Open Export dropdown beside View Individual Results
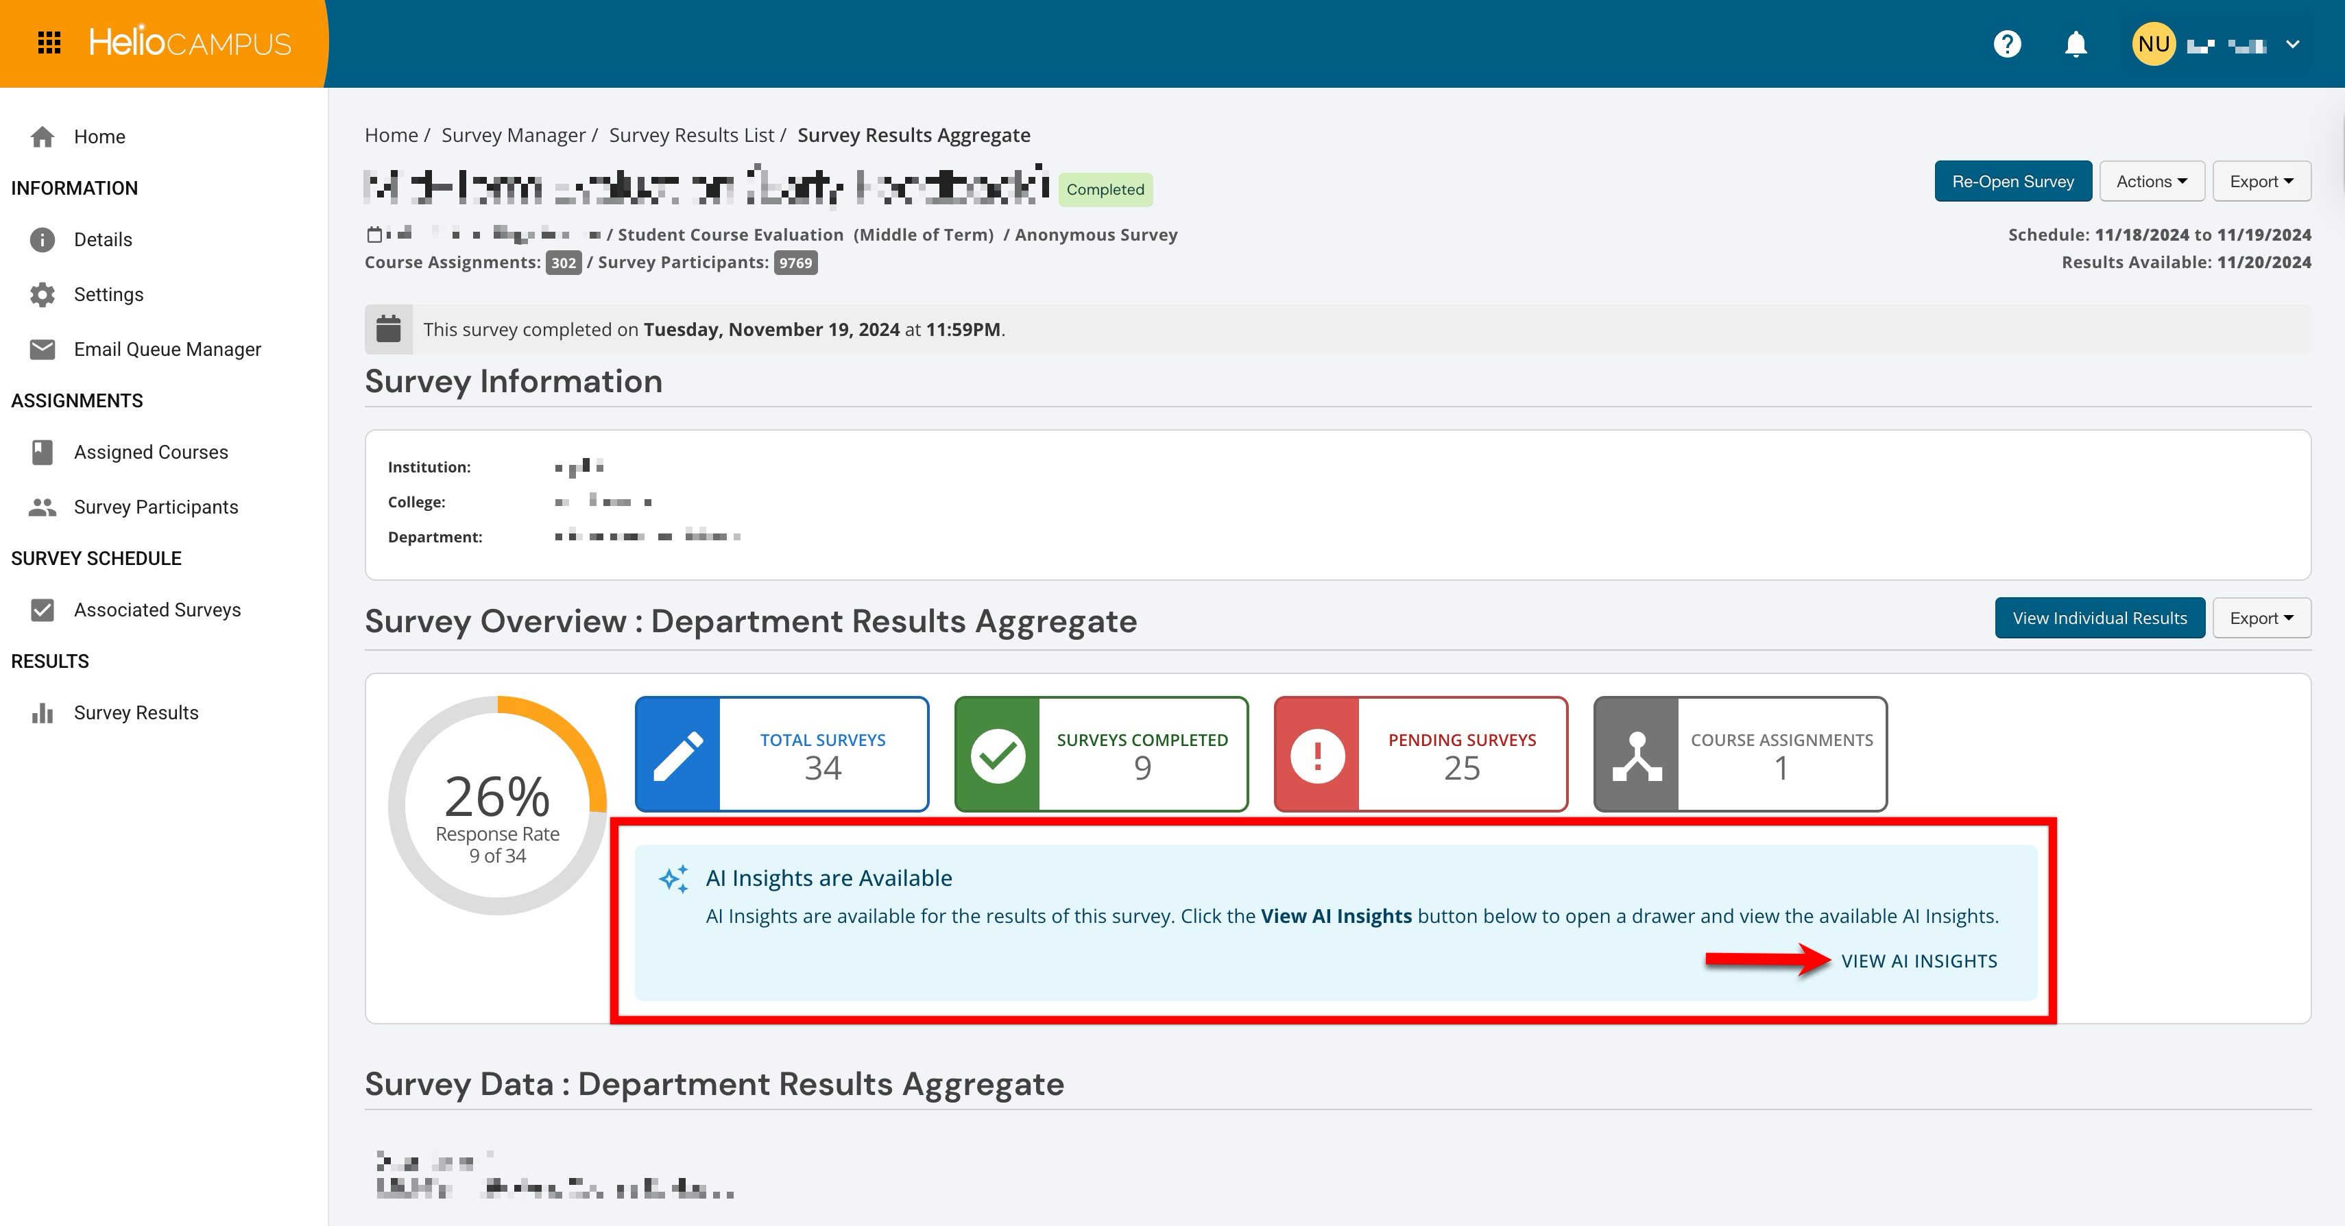2345x1226 pixels. click(2261, 618)
